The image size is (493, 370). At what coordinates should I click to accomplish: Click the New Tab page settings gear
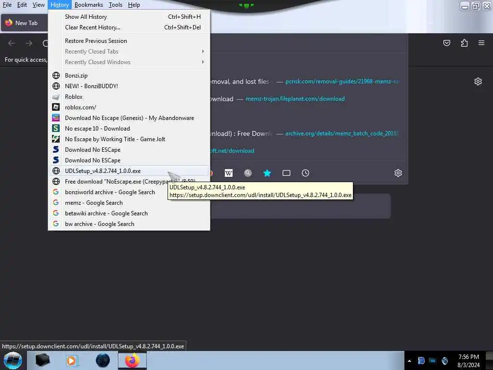[478, 81]
